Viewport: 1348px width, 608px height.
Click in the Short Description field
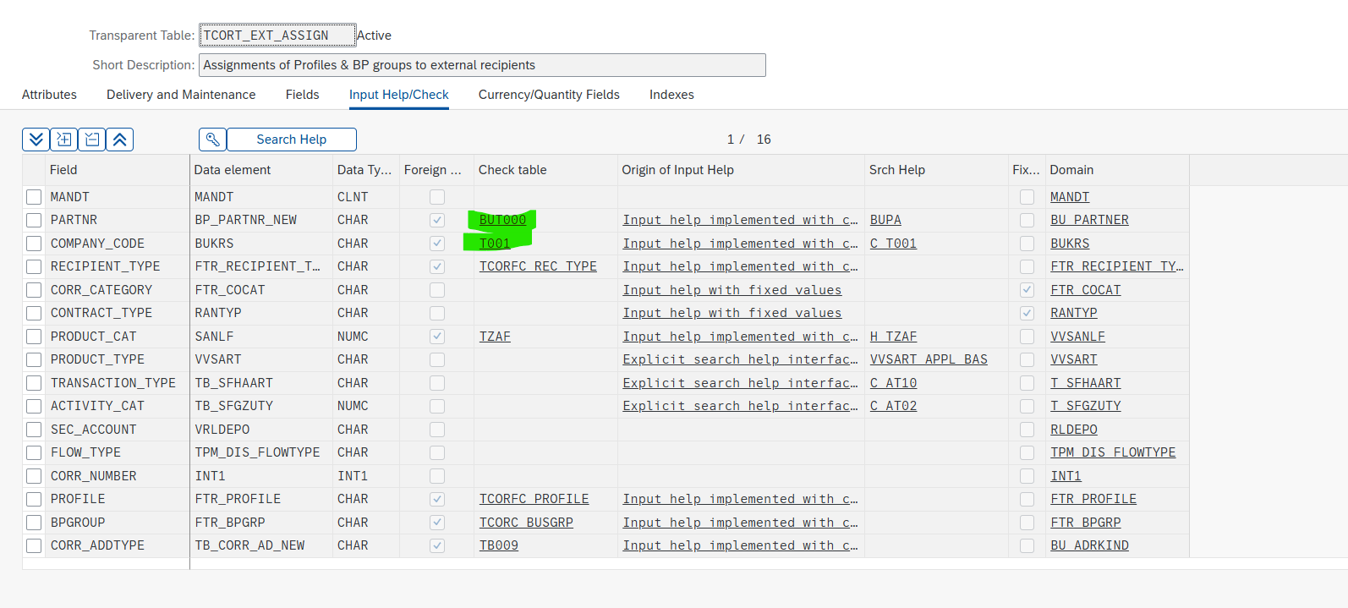pos(482,65)
